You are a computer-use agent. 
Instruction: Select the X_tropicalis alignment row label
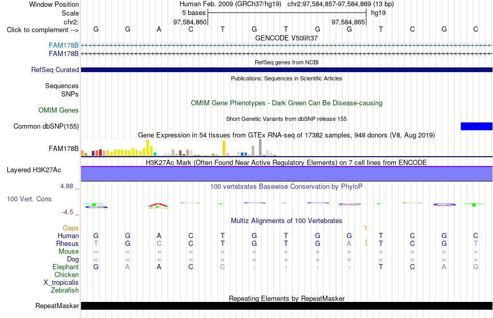point(61,283)
